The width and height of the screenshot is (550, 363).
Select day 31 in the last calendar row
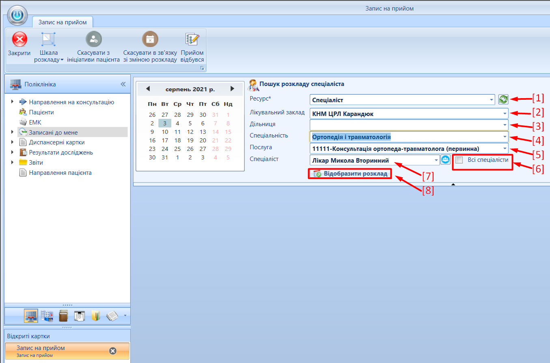tap(165, 157)
